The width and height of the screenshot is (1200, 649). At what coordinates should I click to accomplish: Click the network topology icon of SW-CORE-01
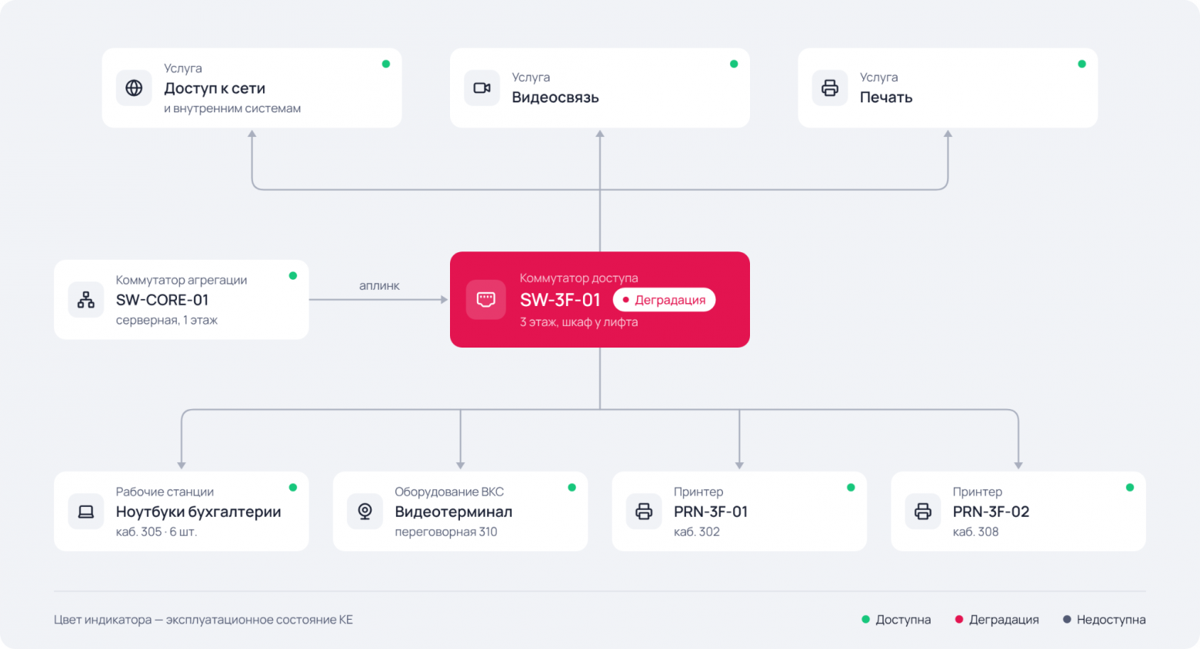click(x=86, y=299)
